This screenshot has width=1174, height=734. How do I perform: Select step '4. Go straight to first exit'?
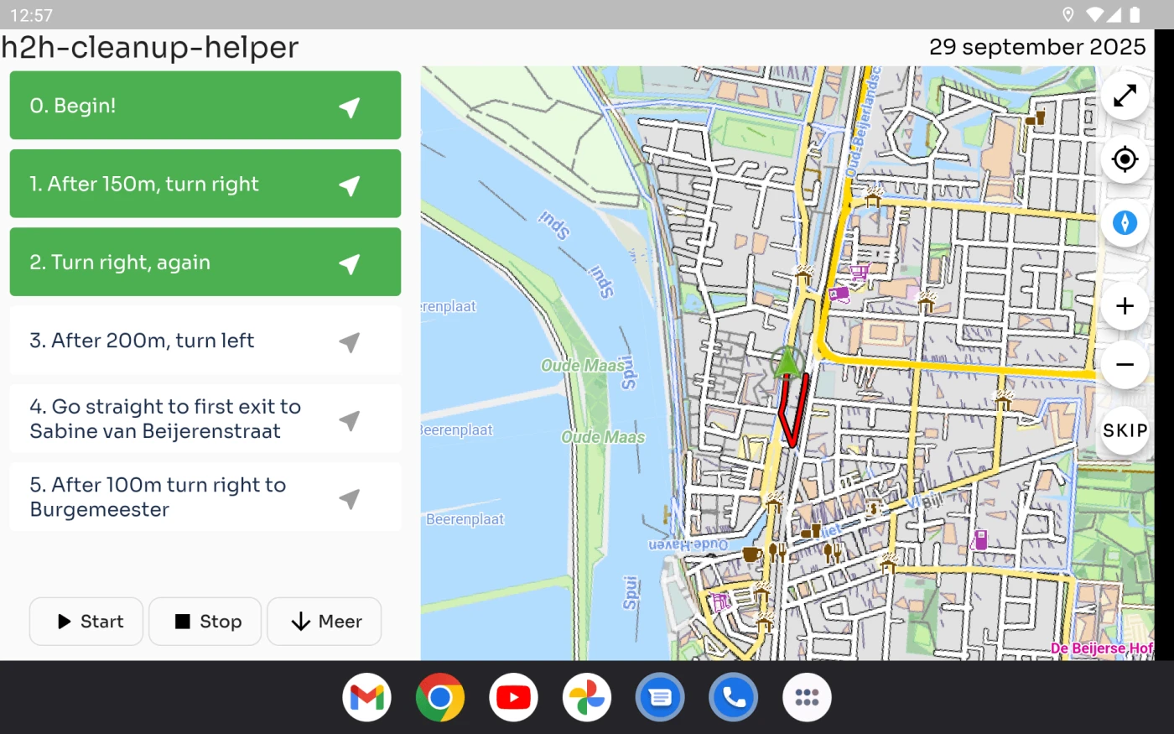tap(205, 419)
